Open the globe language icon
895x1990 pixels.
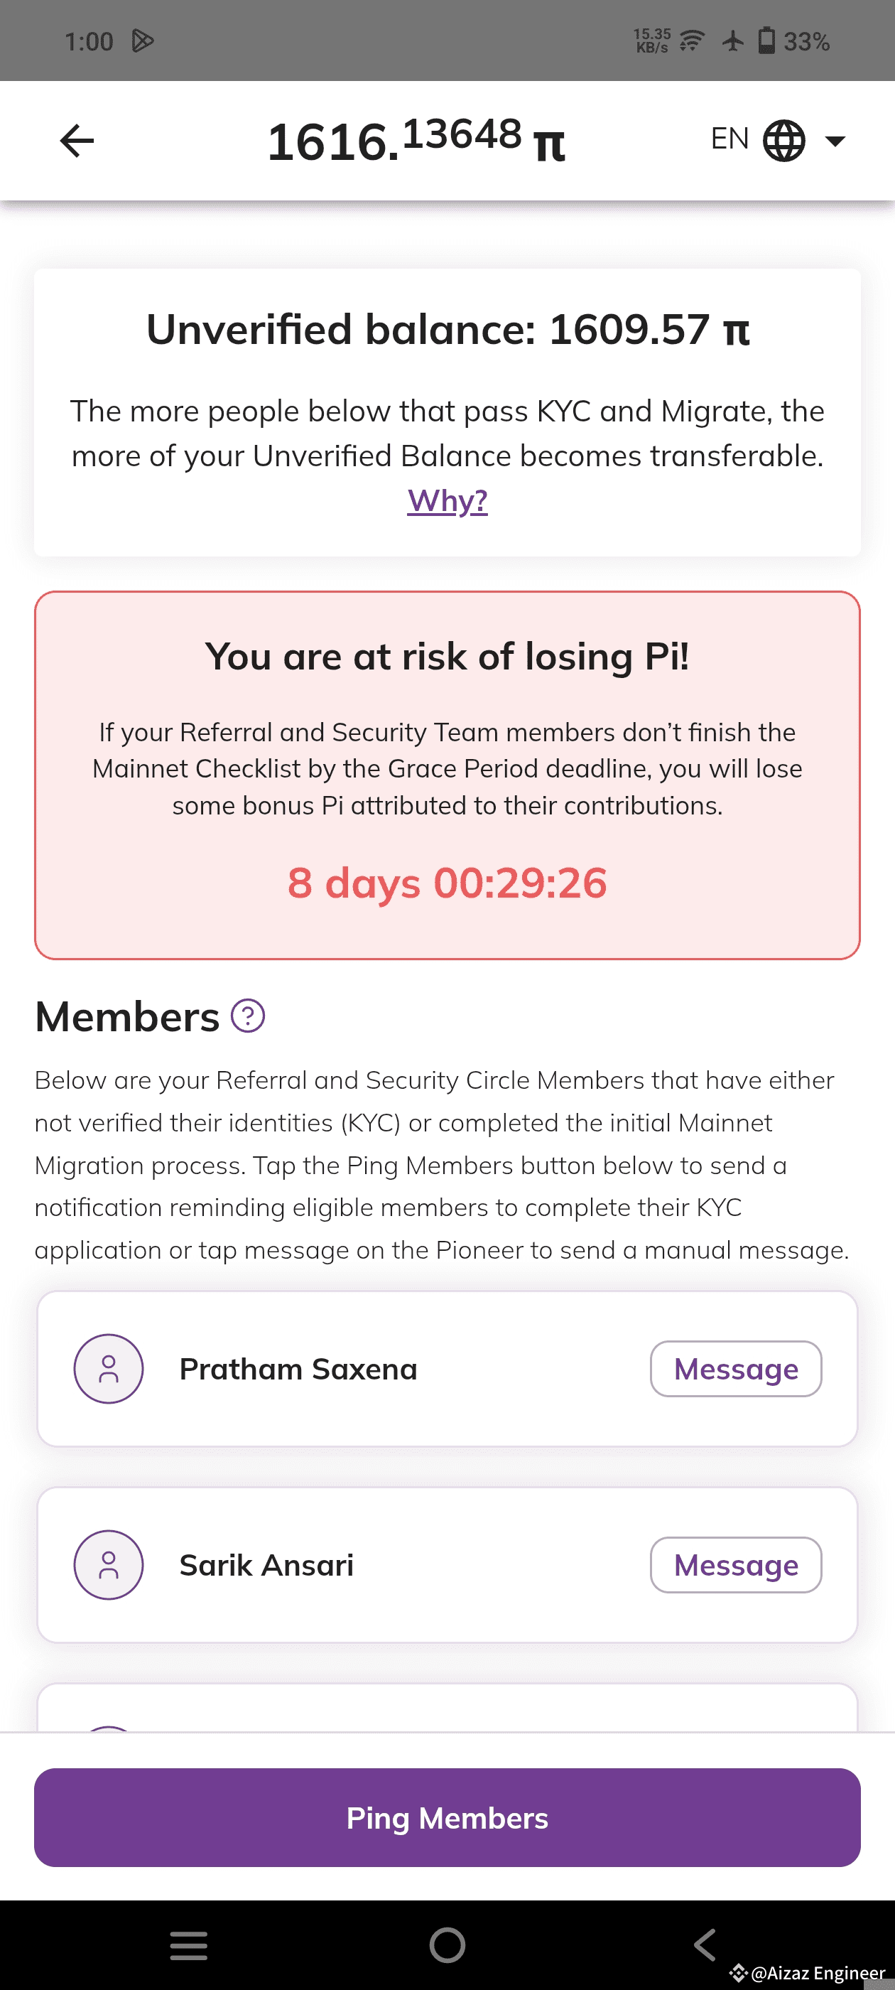click(x=783, y=141)
